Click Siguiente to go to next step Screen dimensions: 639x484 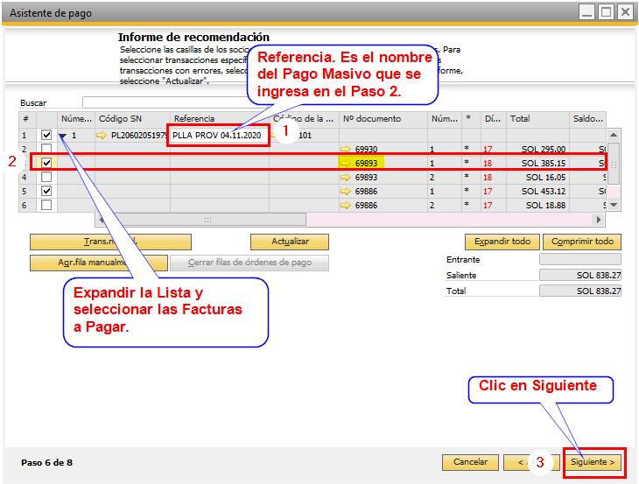pos(593,462)
